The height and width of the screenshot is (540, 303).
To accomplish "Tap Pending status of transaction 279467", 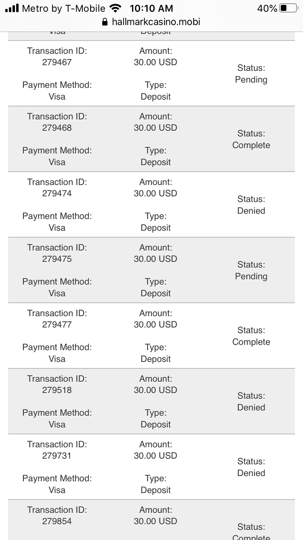I will 251,80.
